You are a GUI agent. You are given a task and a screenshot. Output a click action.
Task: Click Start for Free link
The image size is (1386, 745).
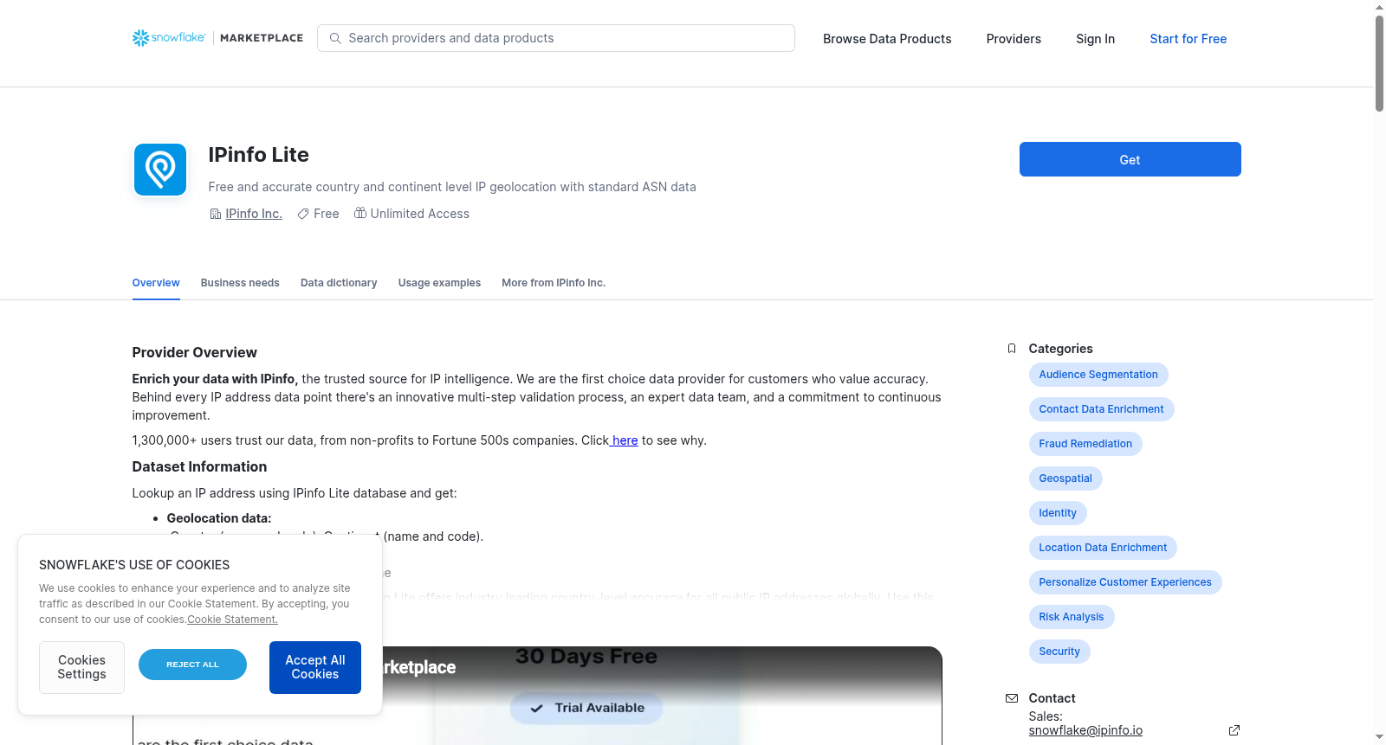point(1188,39)
